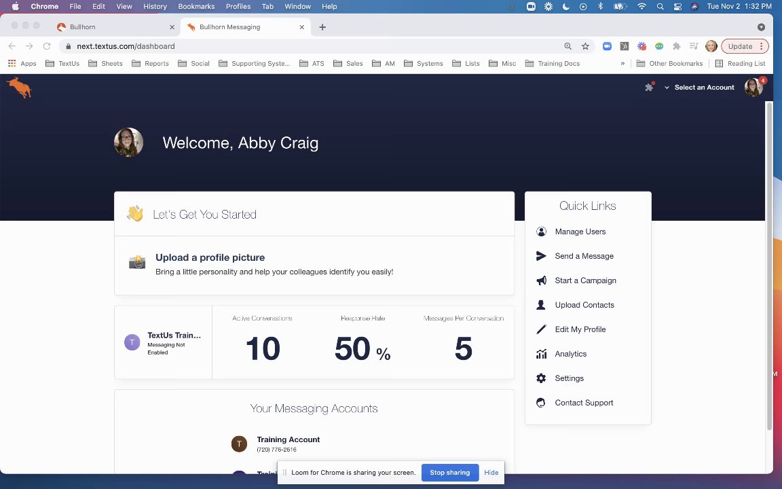Open Upload Contacts quick link
The height and width of the screenshot is (489, 782).
tap(584, 305)
